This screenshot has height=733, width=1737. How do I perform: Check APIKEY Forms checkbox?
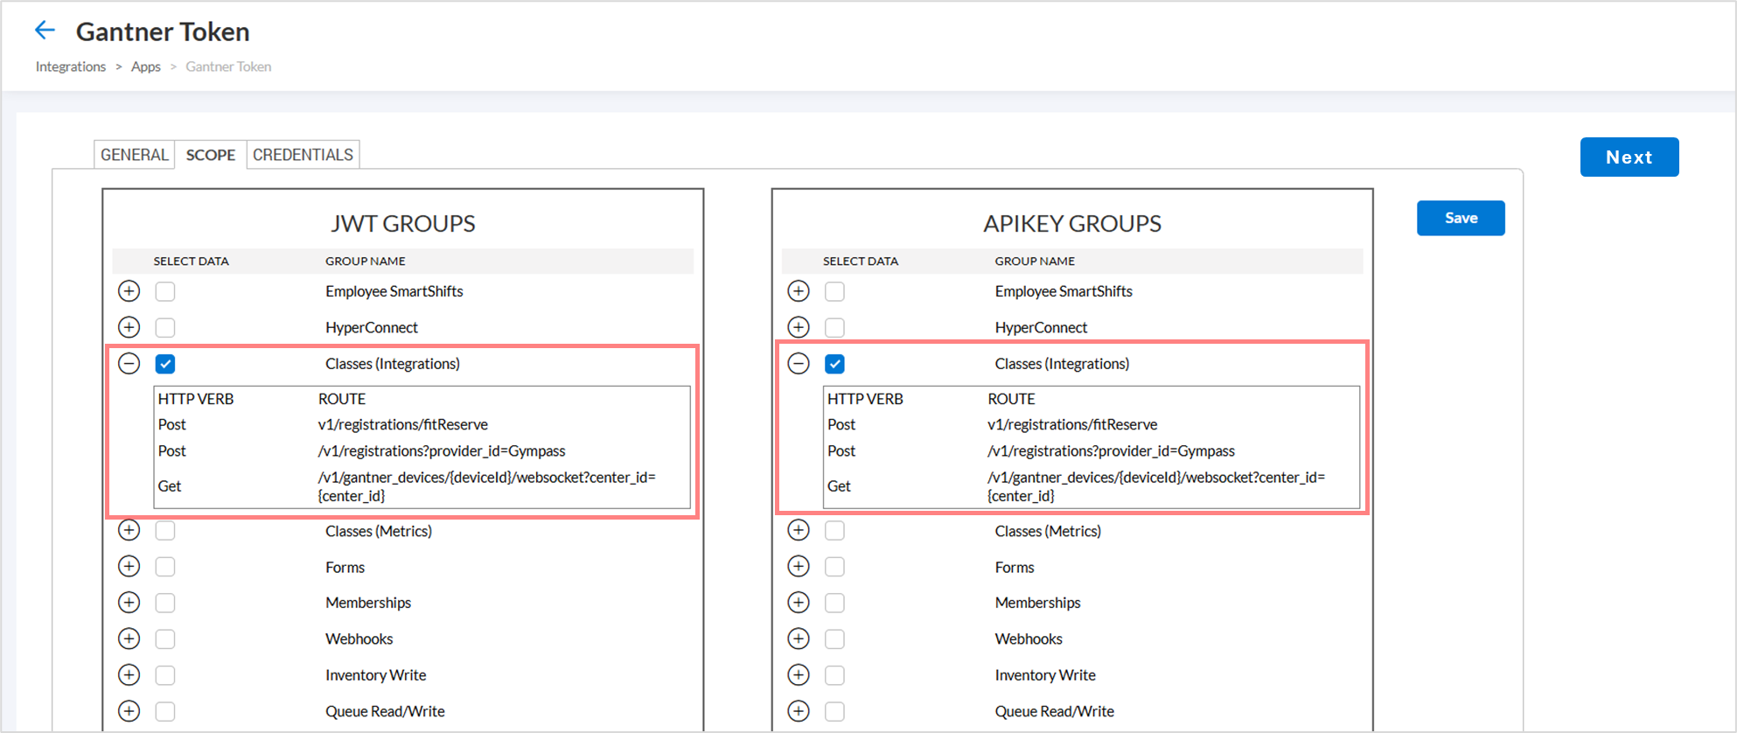[835, 567]
